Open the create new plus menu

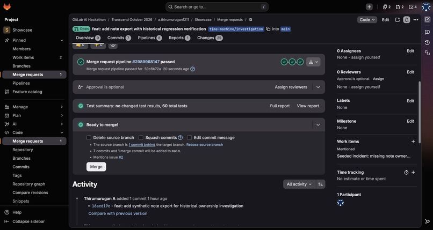(369, 7)
